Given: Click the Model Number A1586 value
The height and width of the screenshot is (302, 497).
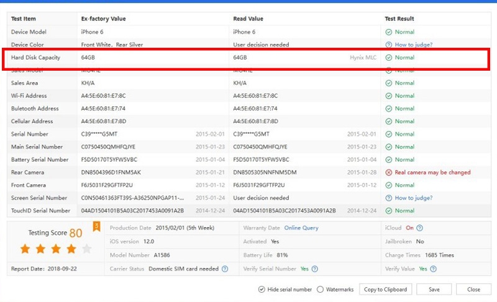Looking at the screenshot, I should point(162,255).
